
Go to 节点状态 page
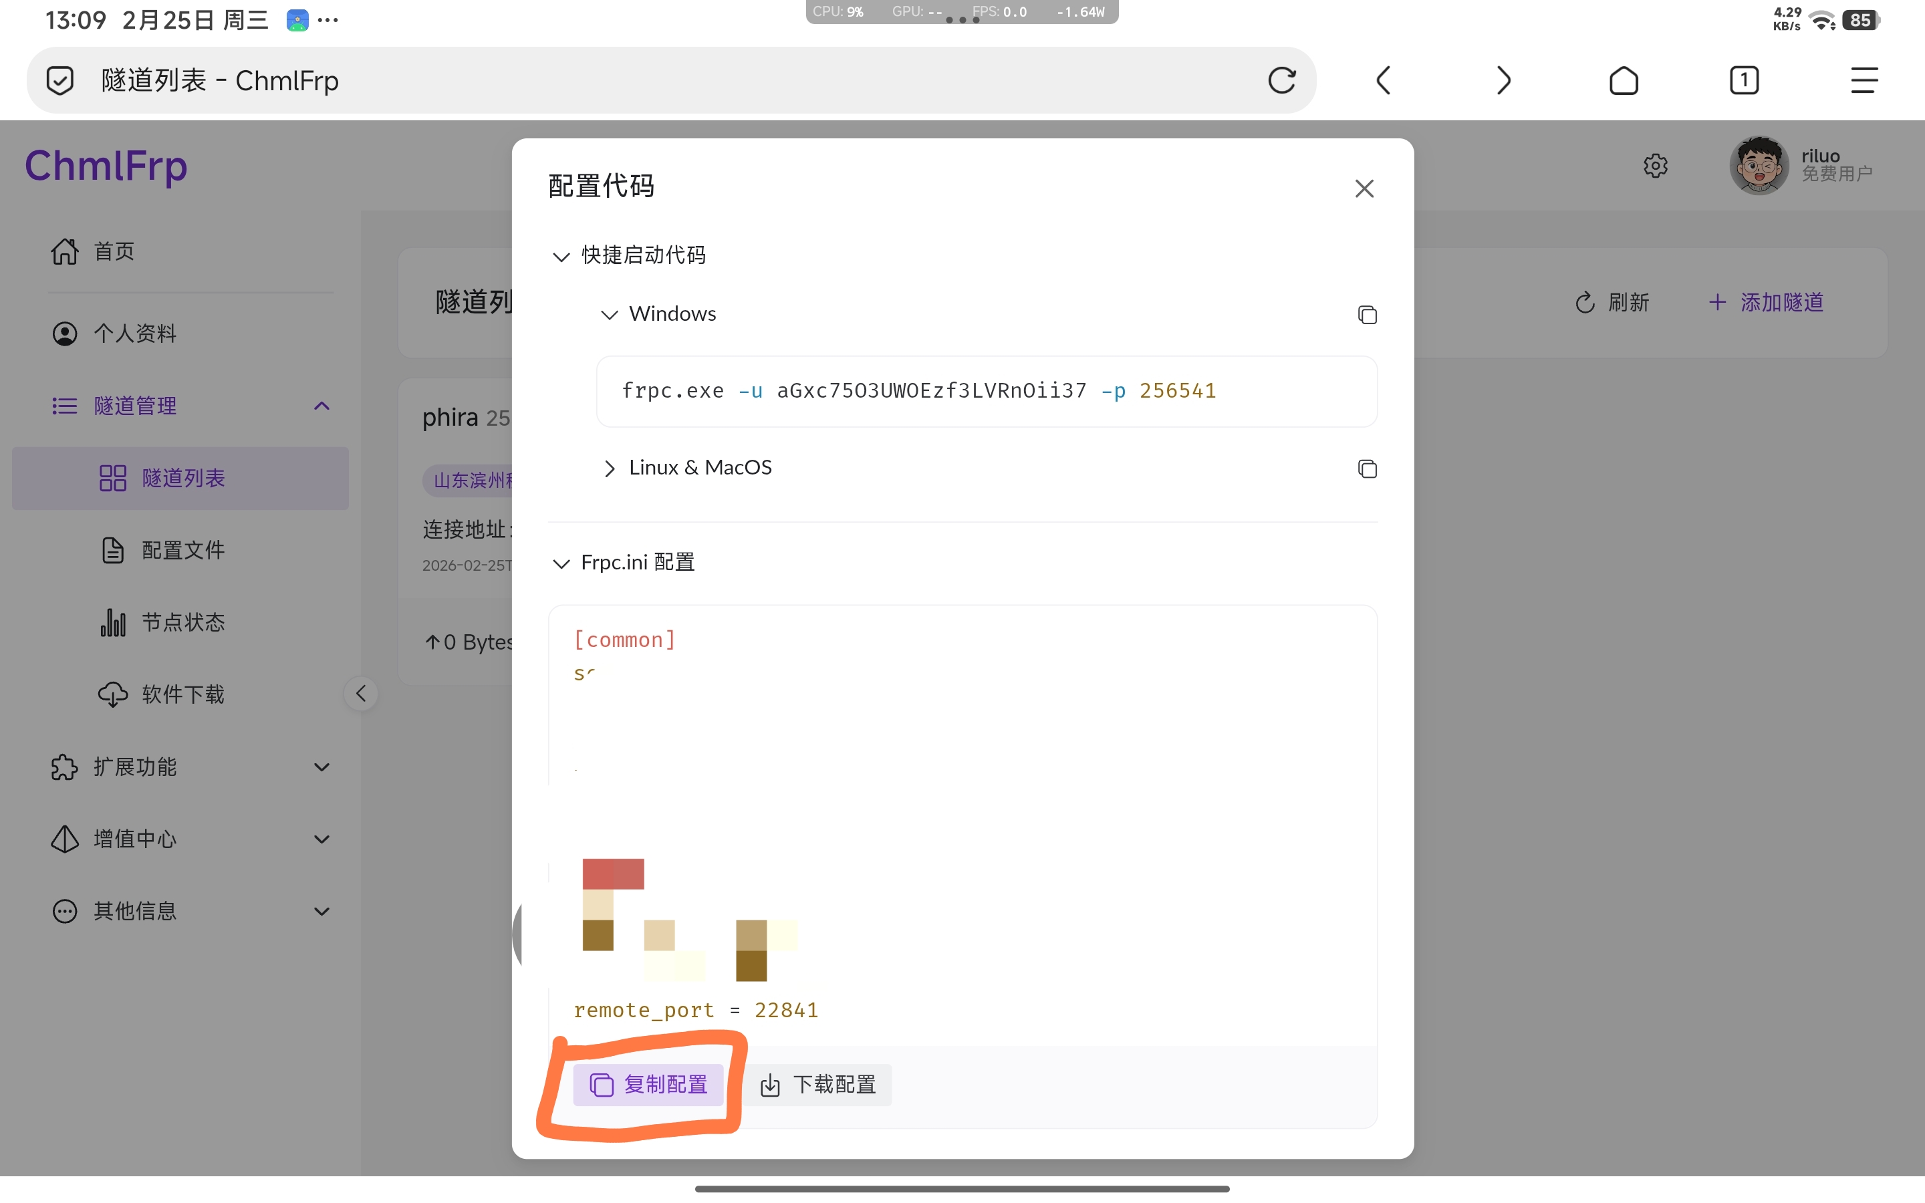click(x=183, y=622)
